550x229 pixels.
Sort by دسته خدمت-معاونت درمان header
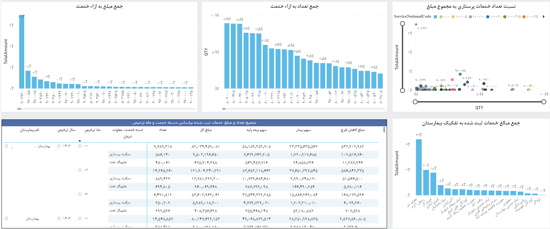(127, 133)
